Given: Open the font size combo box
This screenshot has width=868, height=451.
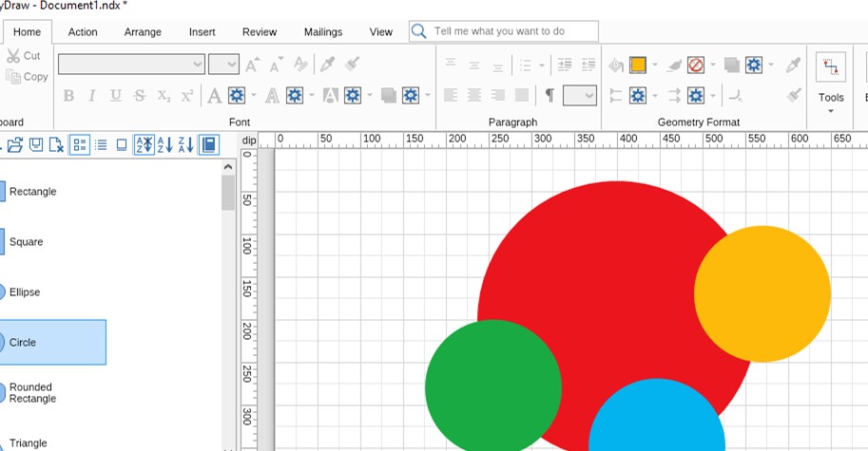Looking at the screenshot, I should [223, 65].
